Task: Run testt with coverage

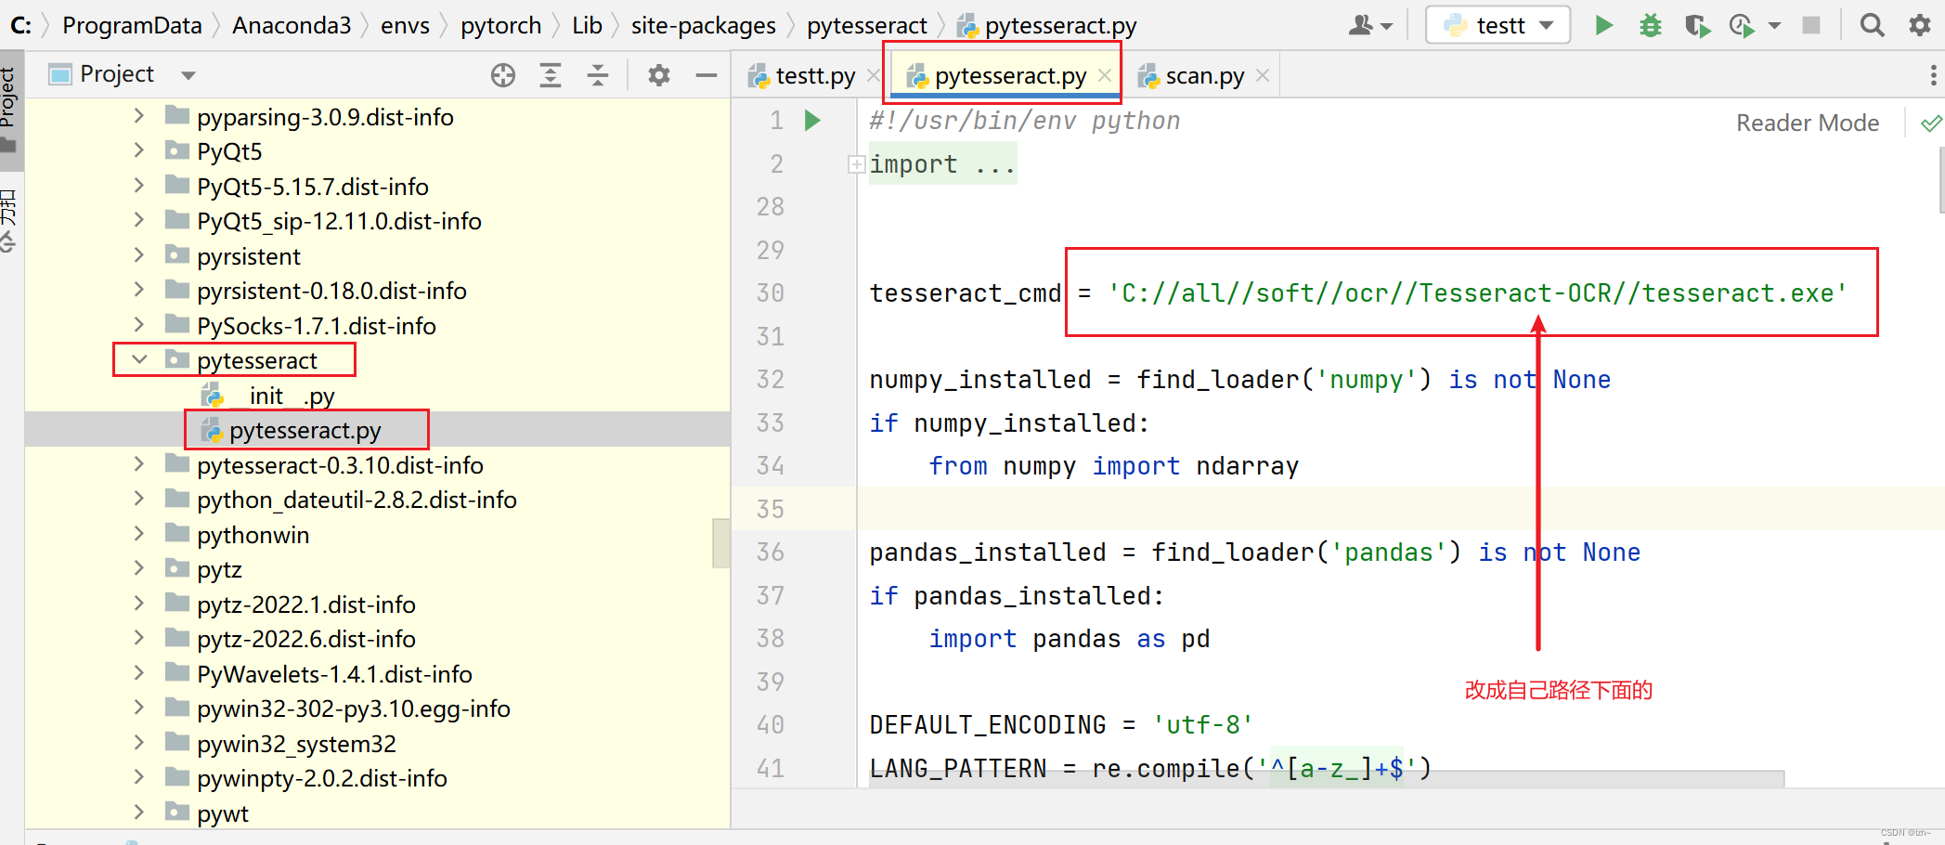Action: [x=1697, y=25]
